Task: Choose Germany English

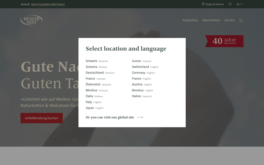Action: pyautogui.click(x=143, y=73)
